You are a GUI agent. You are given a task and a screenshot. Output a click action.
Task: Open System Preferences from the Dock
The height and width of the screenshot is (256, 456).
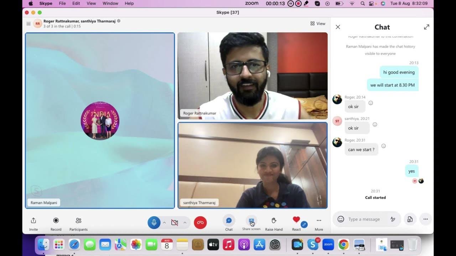pos(275,245)
